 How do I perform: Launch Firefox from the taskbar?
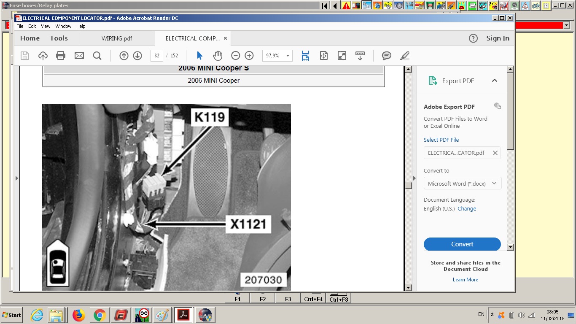[78, 315]
